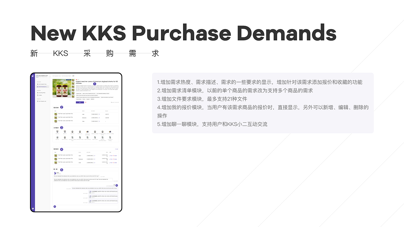Edit the Coke quote row
The width and height of the screenshot is (404, 227).
[111, 163]
